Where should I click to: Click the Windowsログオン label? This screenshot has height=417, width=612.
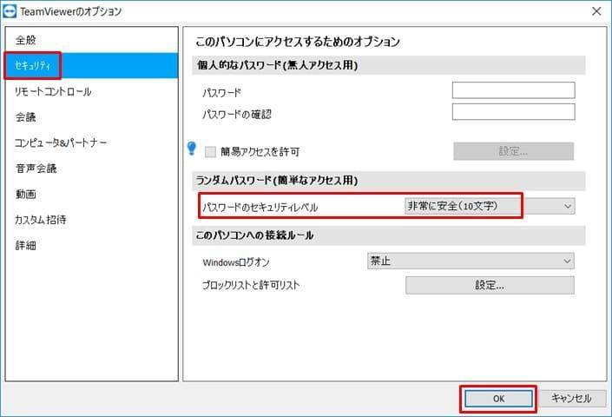click(x=236, y=262)
